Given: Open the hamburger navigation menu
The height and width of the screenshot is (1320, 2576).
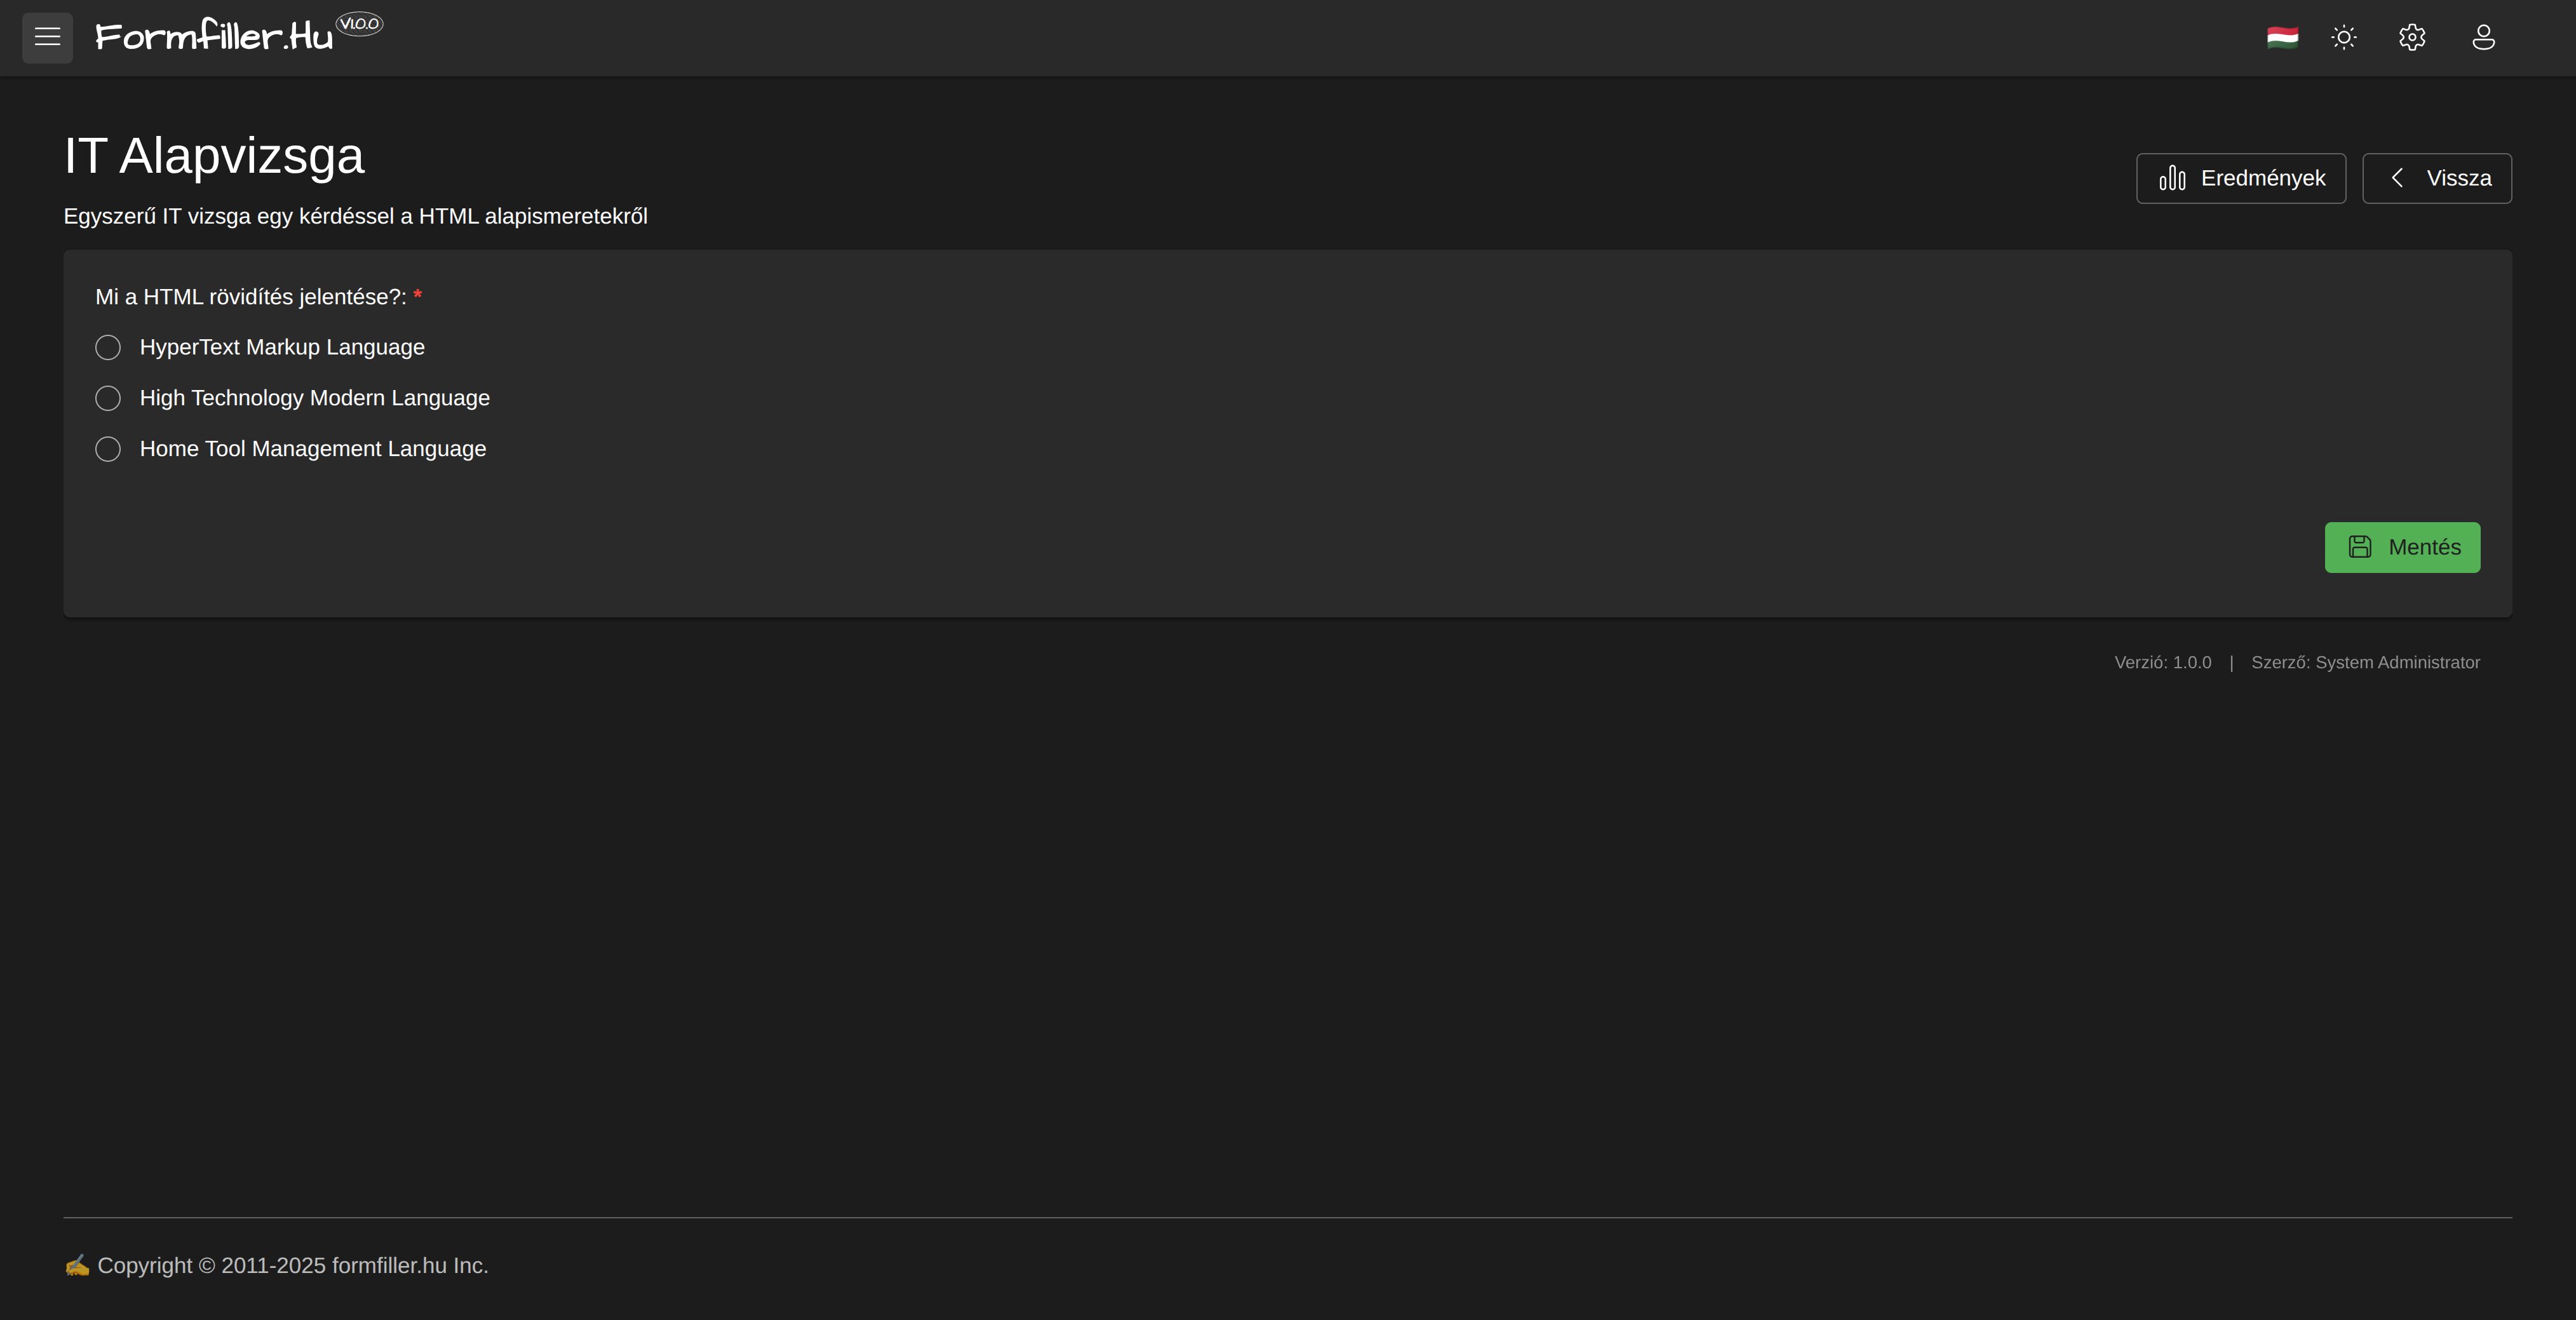Looking at the screenshot, I should point(47,38).
